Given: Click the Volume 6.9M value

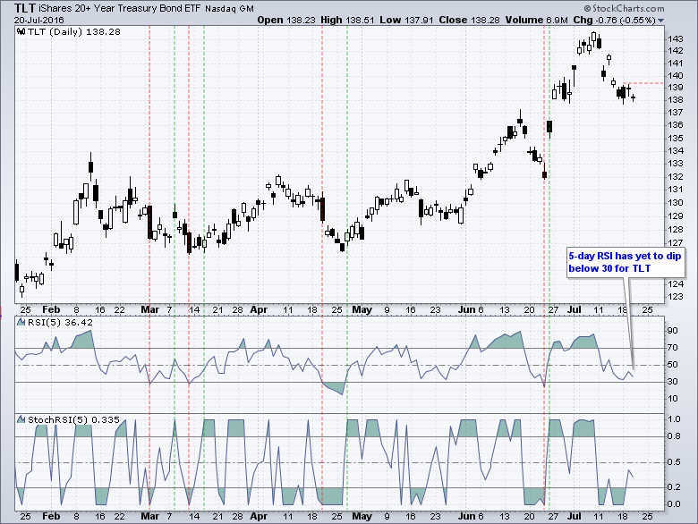Looking at the screenshot, I should click(x=537, y=20).
